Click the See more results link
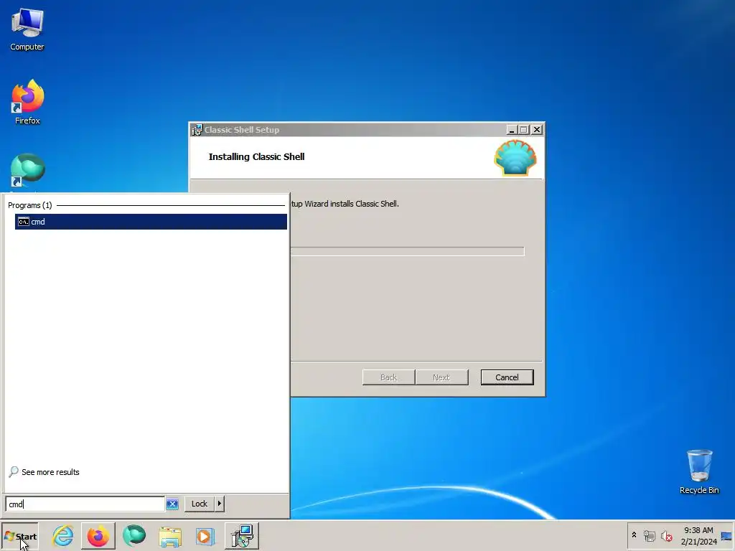Screen dimensions: 735x551 [44, 472]
